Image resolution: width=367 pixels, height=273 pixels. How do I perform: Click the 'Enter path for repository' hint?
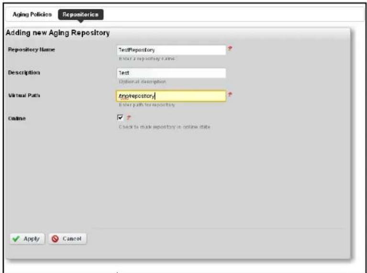point(147,105)
